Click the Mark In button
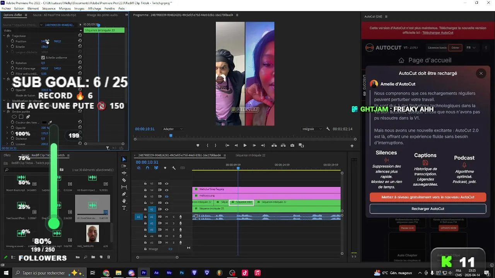495x278 pixels. click(x=207, y=146)
